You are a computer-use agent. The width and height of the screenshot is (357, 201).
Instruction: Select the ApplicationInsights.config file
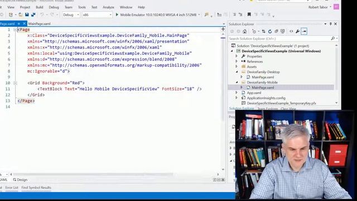[x=266, y=98]
